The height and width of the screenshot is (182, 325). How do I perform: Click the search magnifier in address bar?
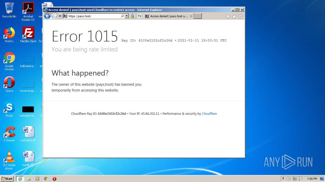click(123, 16)
